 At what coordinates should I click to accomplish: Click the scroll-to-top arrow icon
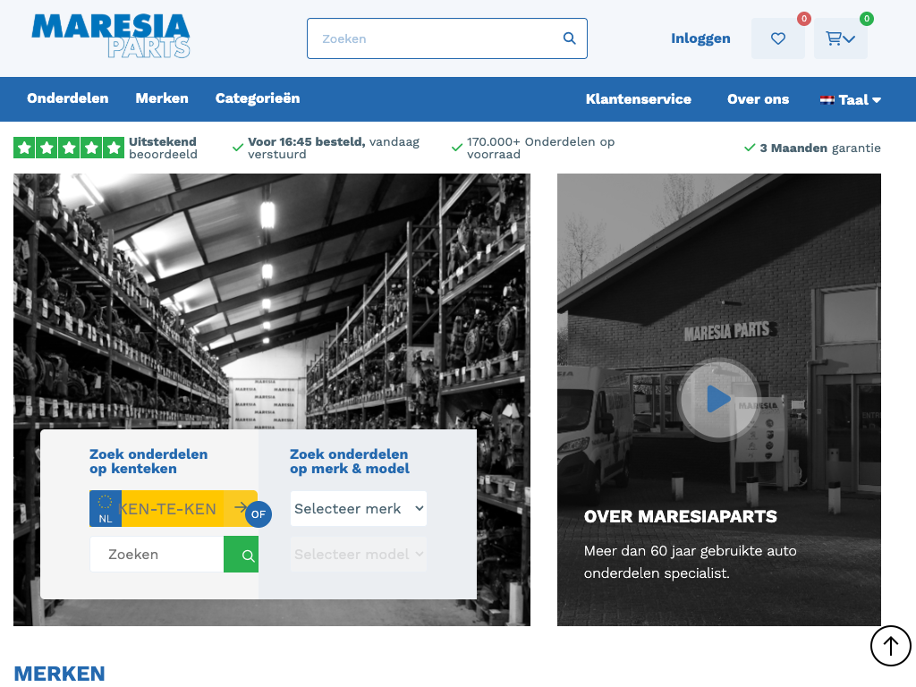tap(890, 645)
